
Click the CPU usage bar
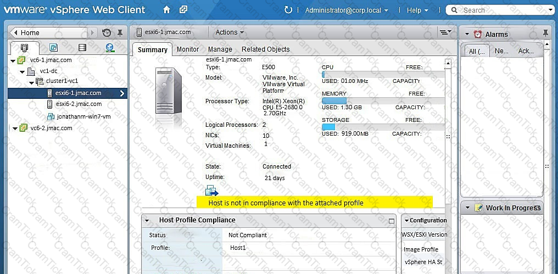coord(383,74)
